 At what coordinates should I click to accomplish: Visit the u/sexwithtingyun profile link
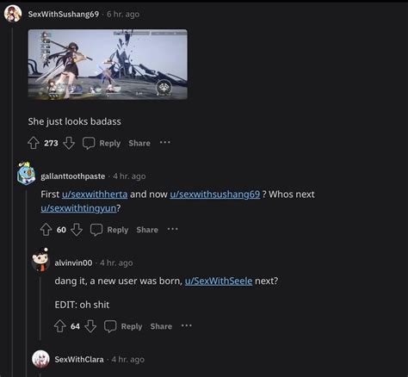(x=78, y=208)
